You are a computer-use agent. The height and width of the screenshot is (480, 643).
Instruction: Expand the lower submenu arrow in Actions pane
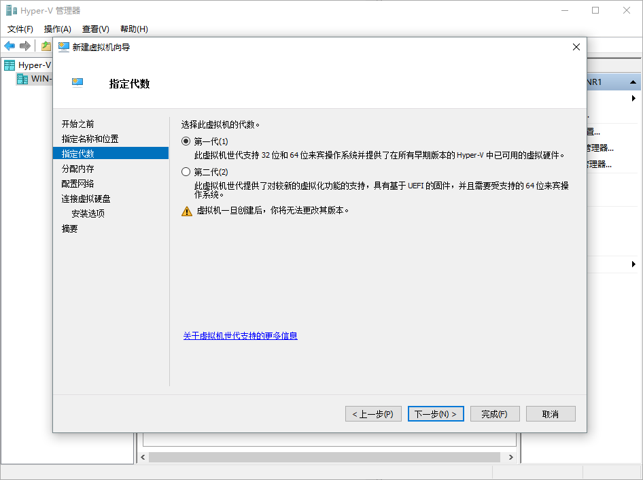tap(633, 264)
